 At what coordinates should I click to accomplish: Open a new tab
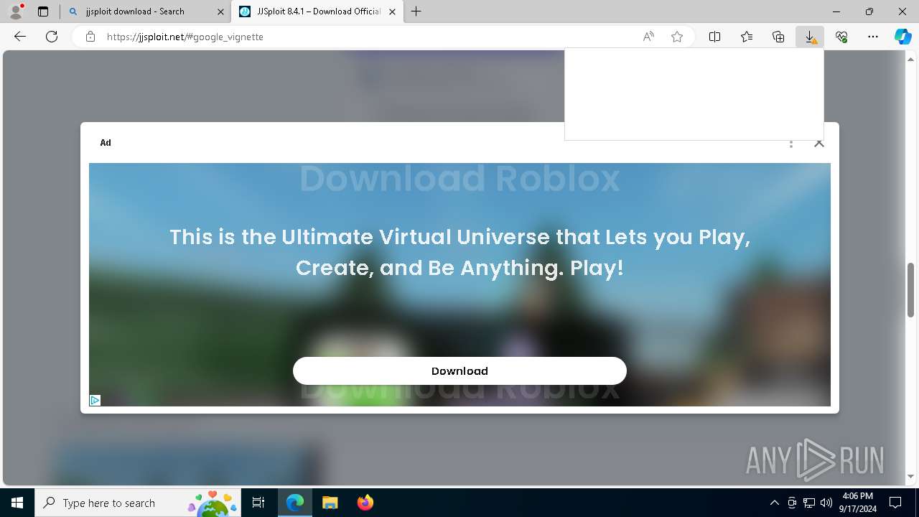[416, 11]
